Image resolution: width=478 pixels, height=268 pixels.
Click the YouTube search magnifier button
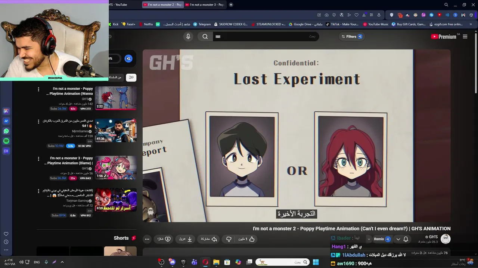205,36
